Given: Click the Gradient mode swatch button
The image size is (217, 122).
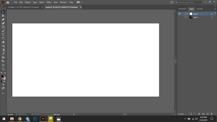Looking at the screenshot, I should (3, 81).
